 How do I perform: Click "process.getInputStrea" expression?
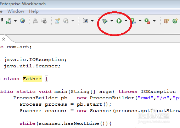click(147, 111)
